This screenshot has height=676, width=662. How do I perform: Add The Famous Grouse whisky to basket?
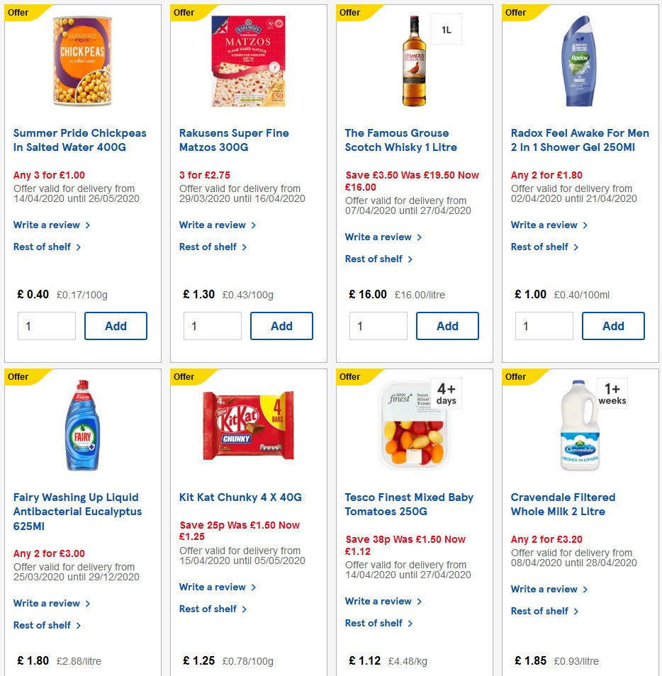point(447,326)
